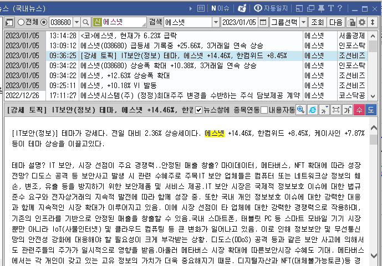Click the duplicate window icon
The height and width of the screenshot is (266, 382).
[x=310, y=8]
